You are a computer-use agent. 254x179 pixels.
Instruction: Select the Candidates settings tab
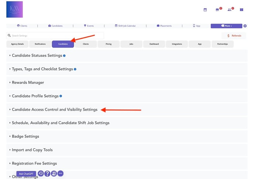tap(63, 44)
